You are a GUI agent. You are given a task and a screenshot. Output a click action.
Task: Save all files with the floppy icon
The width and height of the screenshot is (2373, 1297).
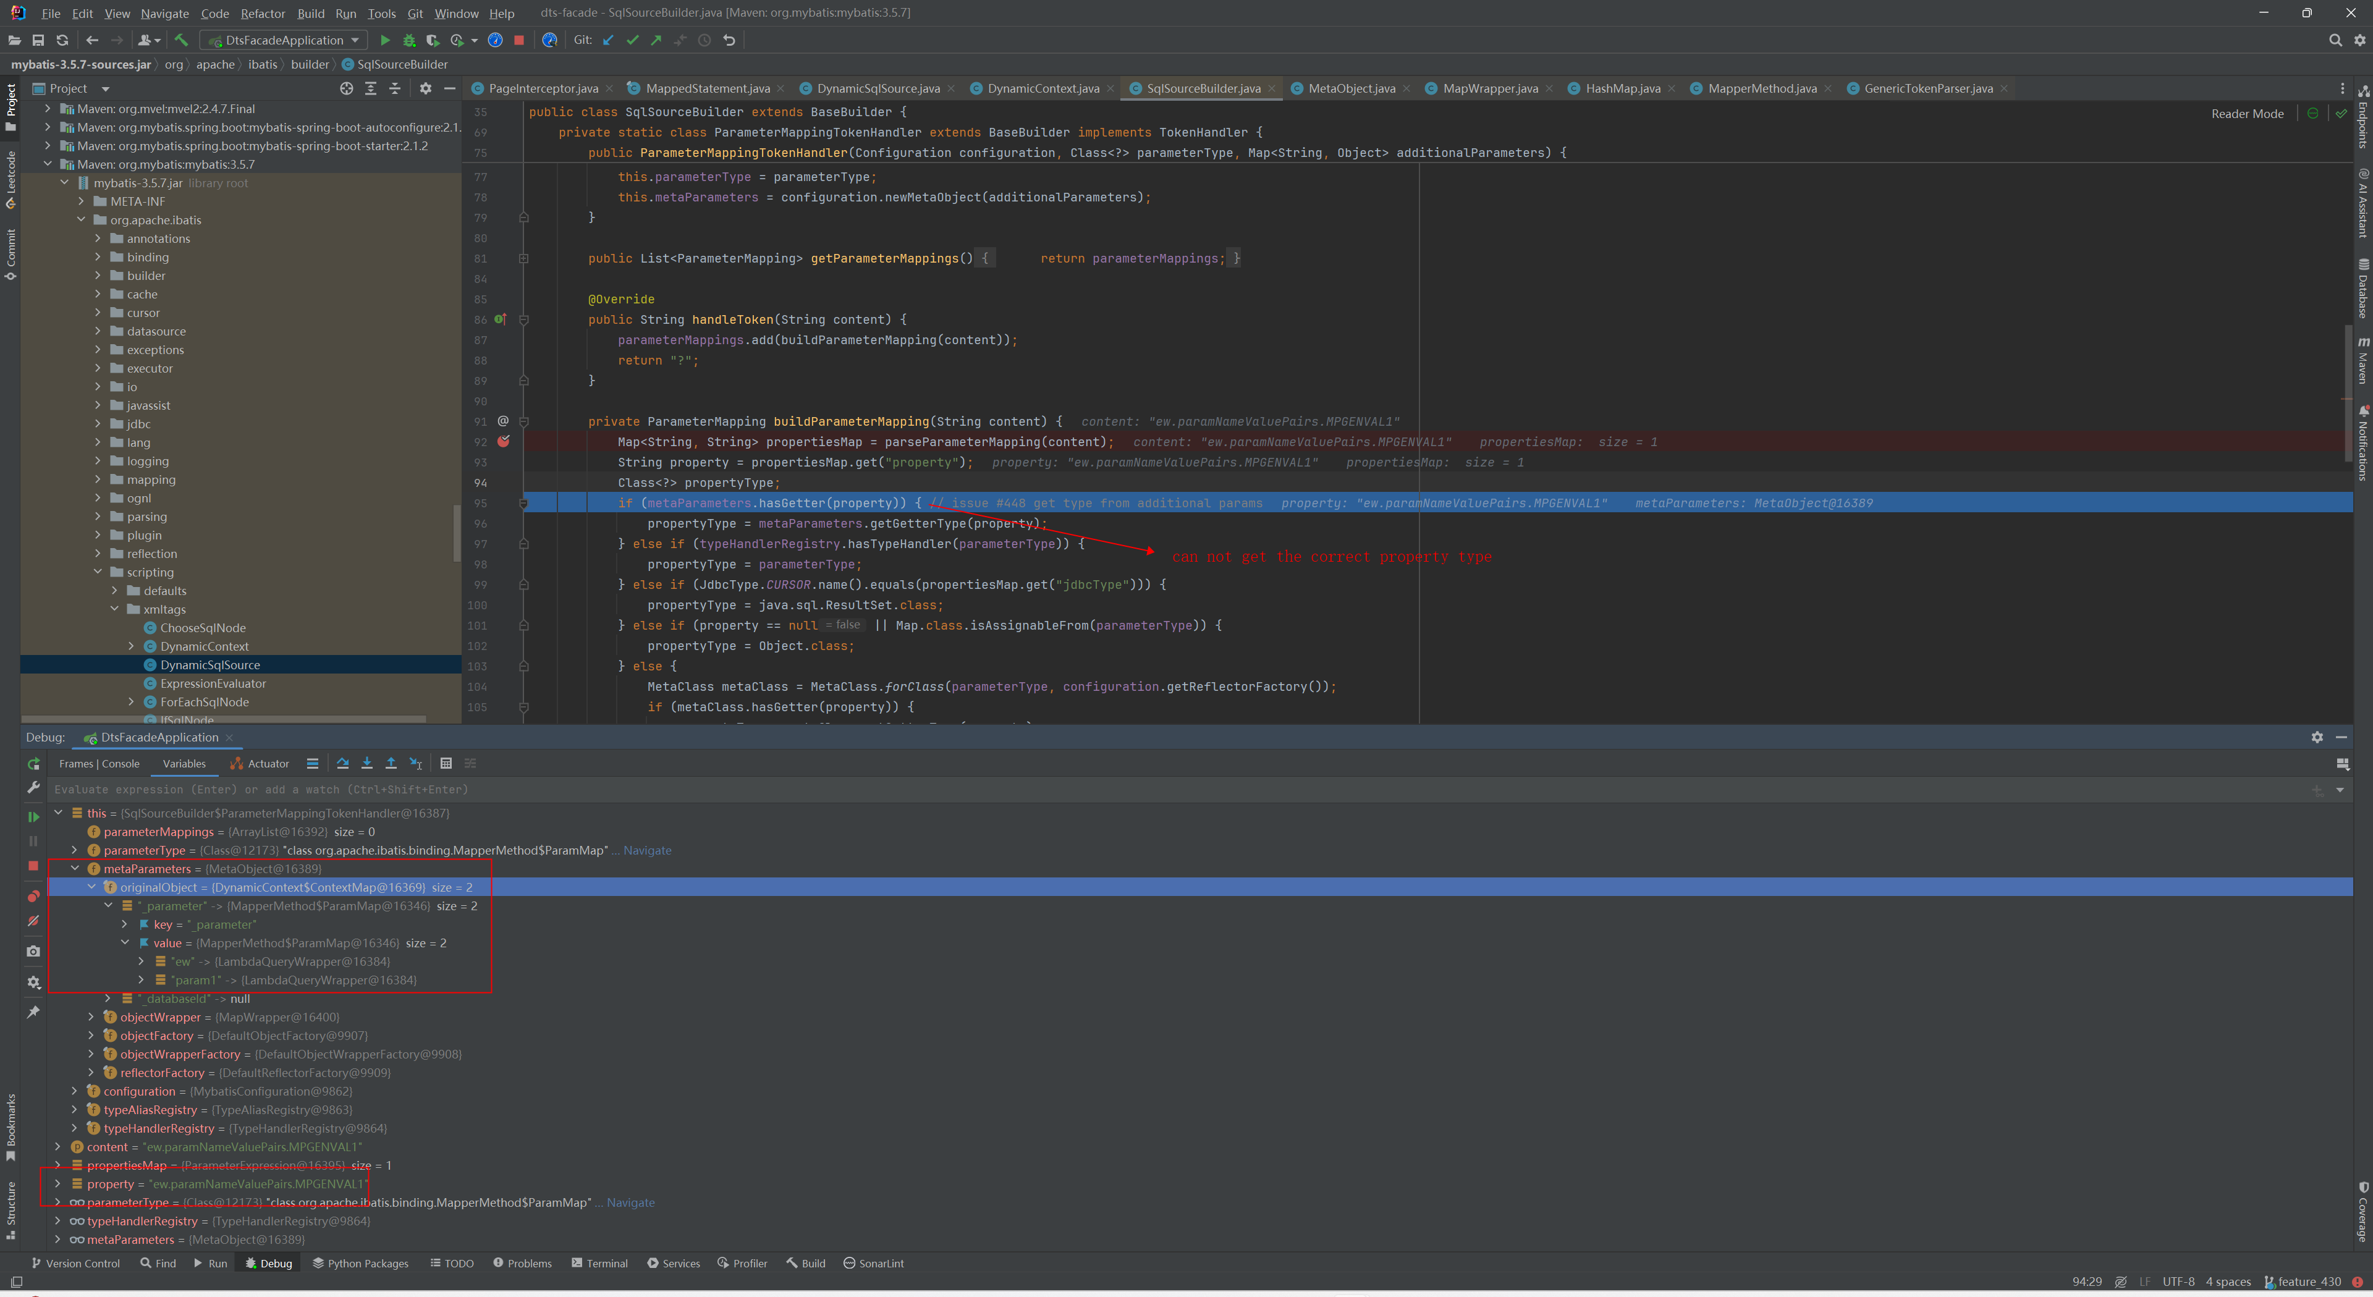click(x=38, y=41)
